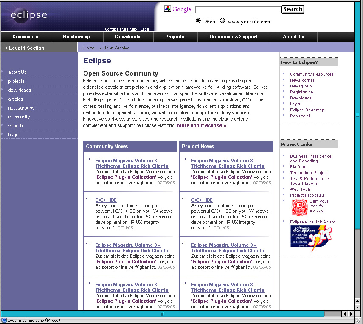This screenshot has width=363, height=324.
Task: Click the horizontal scrollbar left arrow
Action: point(345,314)
